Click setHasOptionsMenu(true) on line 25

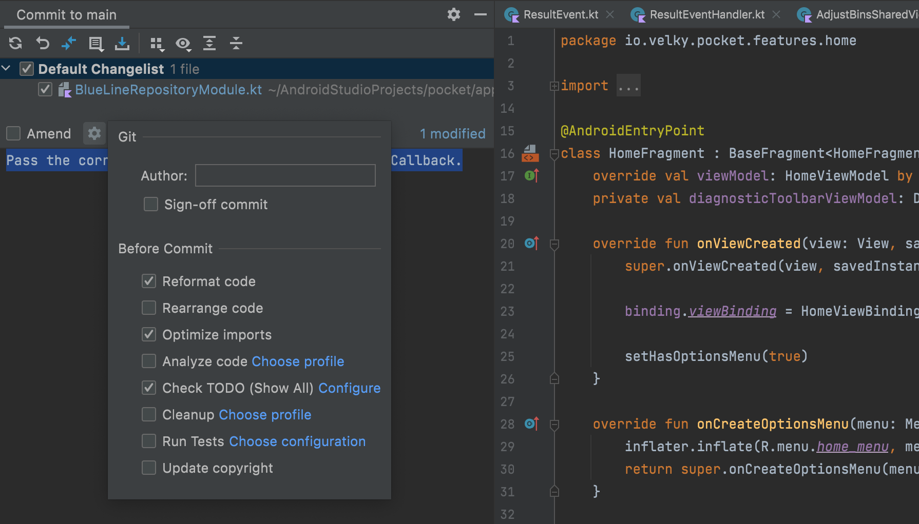(x=716, y=356)
